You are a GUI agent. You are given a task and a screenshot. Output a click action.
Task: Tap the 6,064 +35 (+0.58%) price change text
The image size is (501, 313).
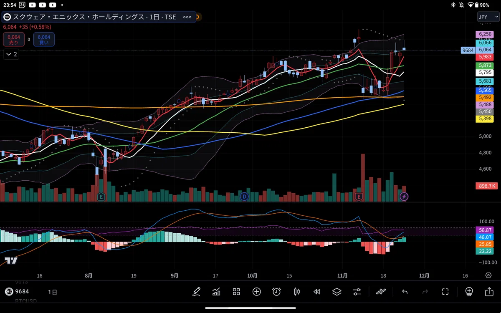point(27,27)
